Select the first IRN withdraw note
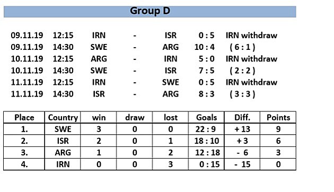 pos(251,36)
